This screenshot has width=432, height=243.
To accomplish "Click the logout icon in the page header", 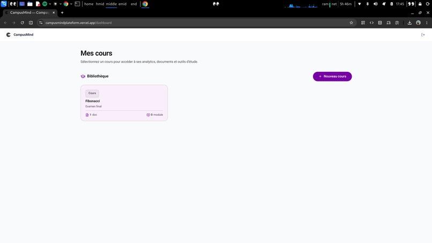I will click(423, 35).
